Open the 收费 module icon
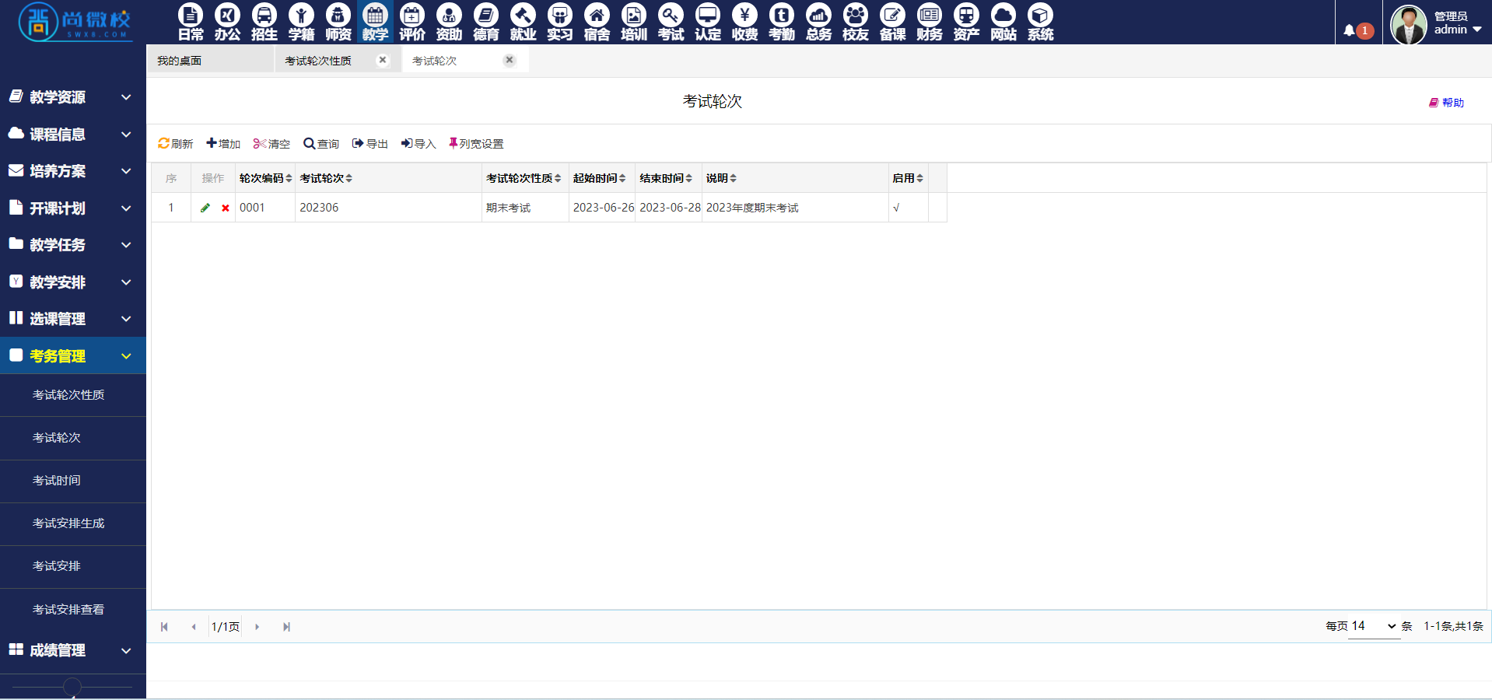1492x700 pixels. [744, 22]
